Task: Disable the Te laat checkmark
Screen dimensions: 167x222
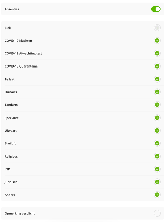Action: tap(157, 79)
